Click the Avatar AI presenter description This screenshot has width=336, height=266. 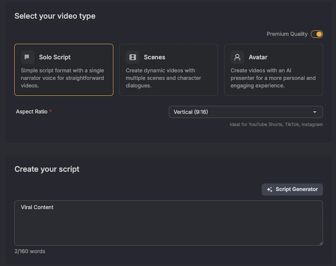[273, 78]
